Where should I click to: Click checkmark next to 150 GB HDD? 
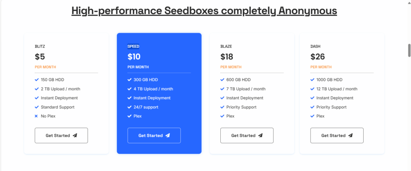coord(37,80)
